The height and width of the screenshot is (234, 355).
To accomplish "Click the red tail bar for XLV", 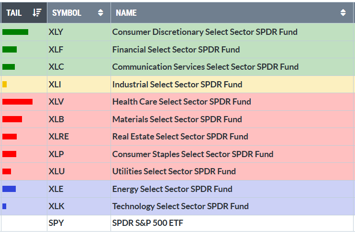I will [x=17, y=102].
